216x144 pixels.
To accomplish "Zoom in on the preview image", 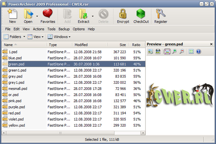I will pos(174,52).
